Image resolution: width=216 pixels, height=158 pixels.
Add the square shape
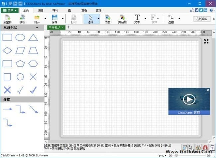[x=7, y=77]
